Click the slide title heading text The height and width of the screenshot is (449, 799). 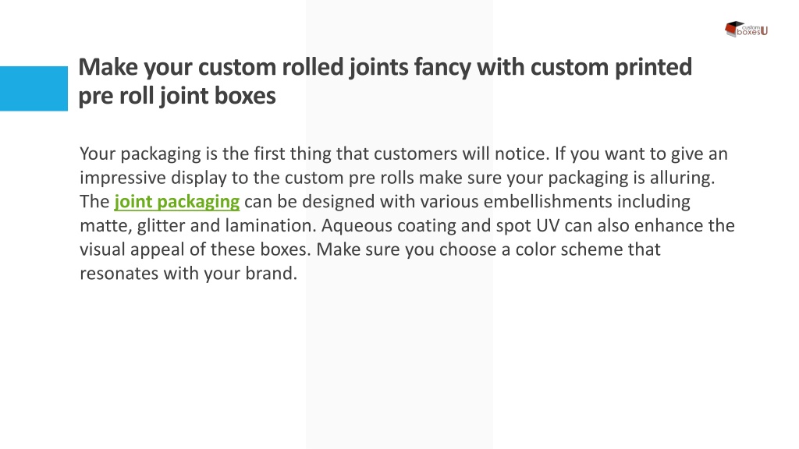pos(385,81)
